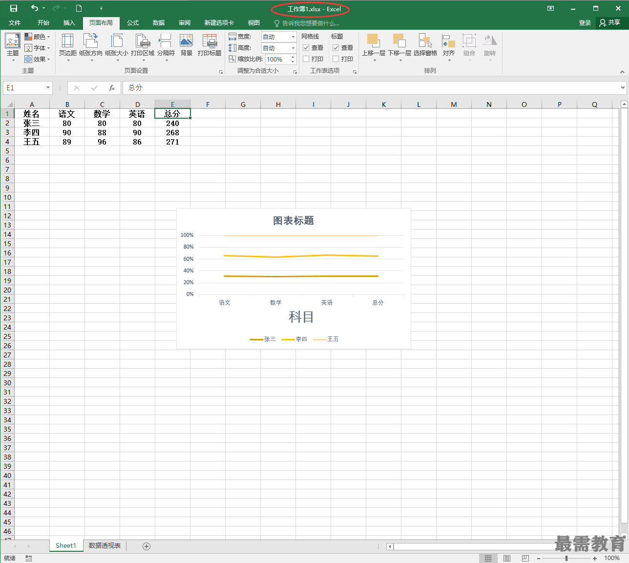Open the 效果 theme effects menu
Screen dimensions: 629x563
pyautogui.click(x=38, y=59)
